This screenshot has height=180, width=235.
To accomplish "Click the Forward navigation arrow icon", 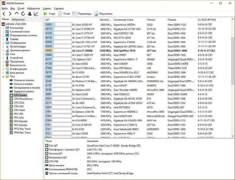I will click(10, 14).
